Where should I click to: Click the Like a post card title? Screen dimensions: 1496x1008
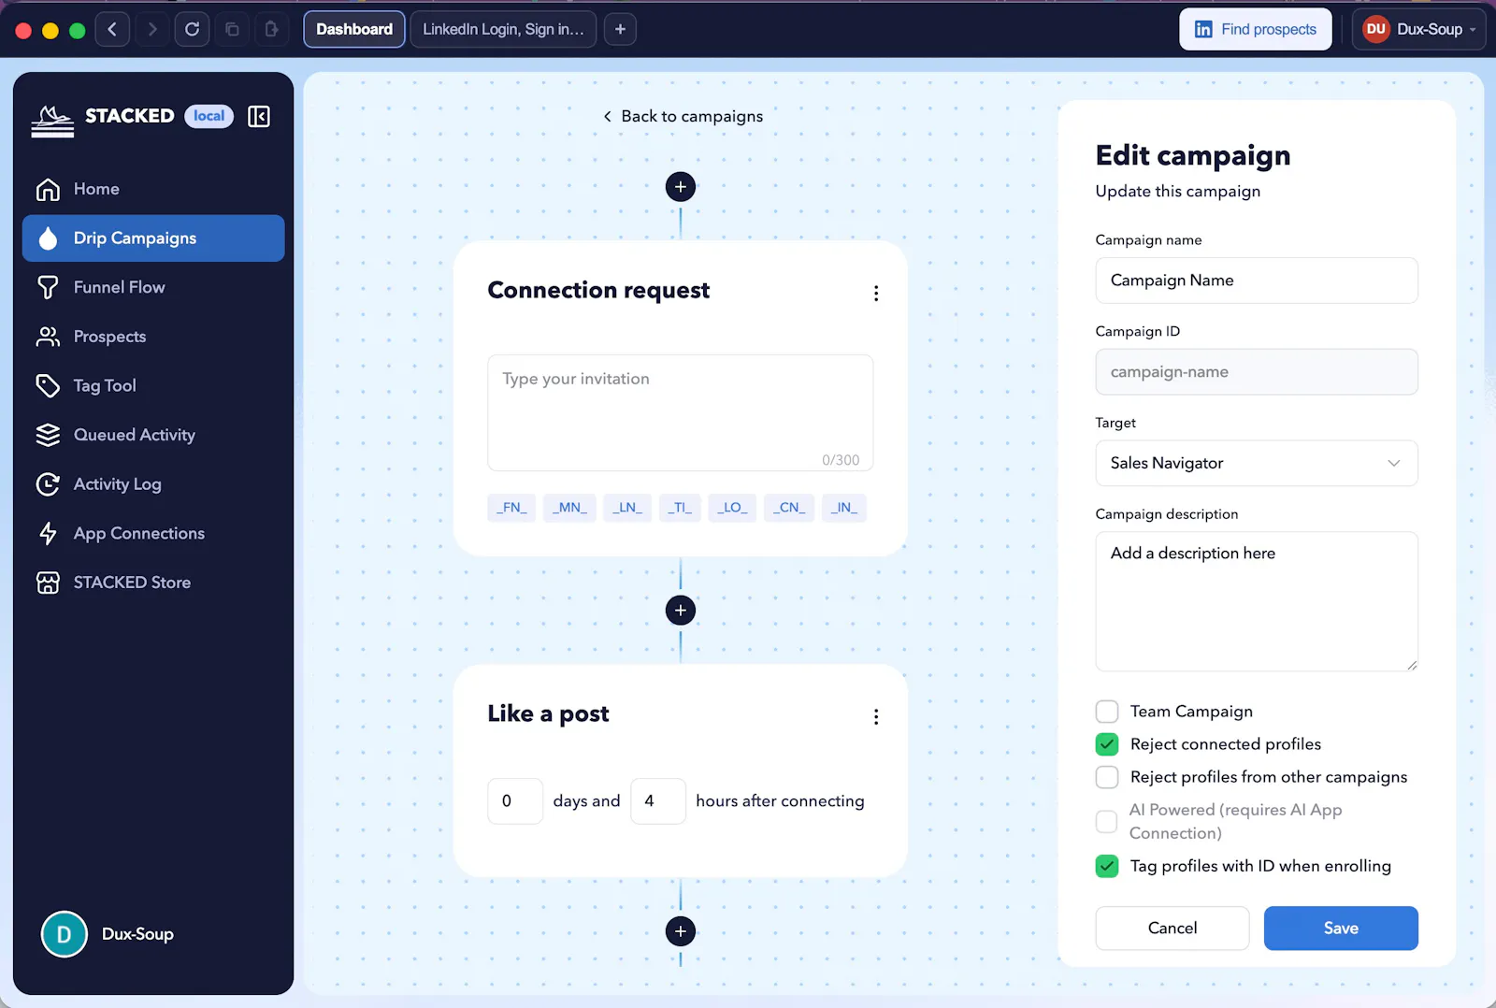click(x=548, y=714)
